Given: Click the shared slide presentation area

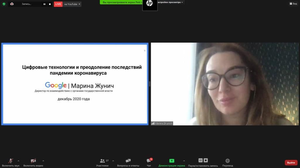Looking at the screenshot, I should coord(75,84).
